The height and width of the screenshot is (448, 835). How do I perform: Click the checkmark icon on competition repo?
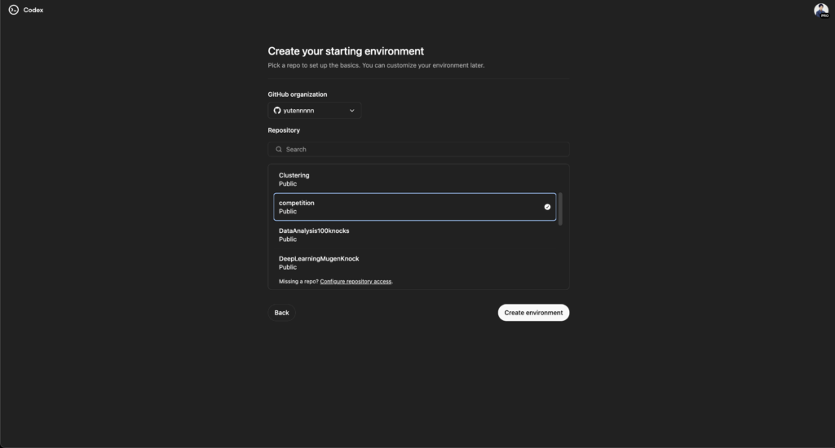click(547, 206)
